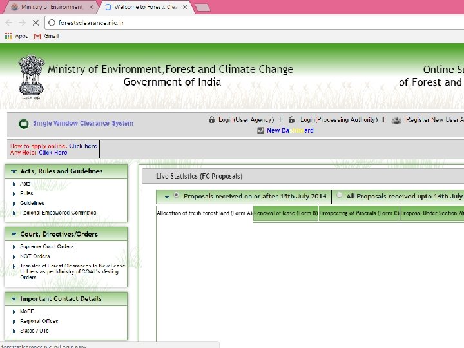Open States / UTs contact link
The width and height of the screenshot is (464, 348).
34,331
